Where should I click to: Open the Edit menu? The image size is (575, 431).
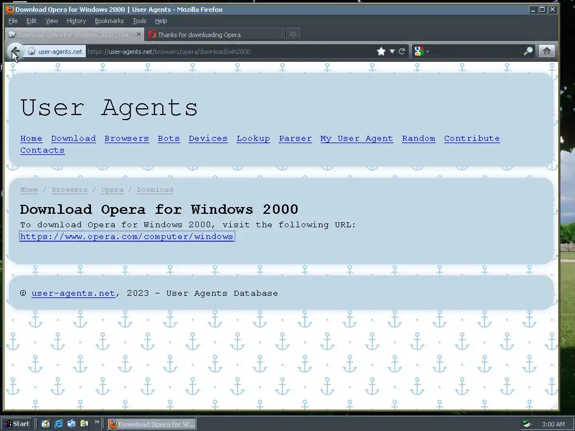click(31, 21)
